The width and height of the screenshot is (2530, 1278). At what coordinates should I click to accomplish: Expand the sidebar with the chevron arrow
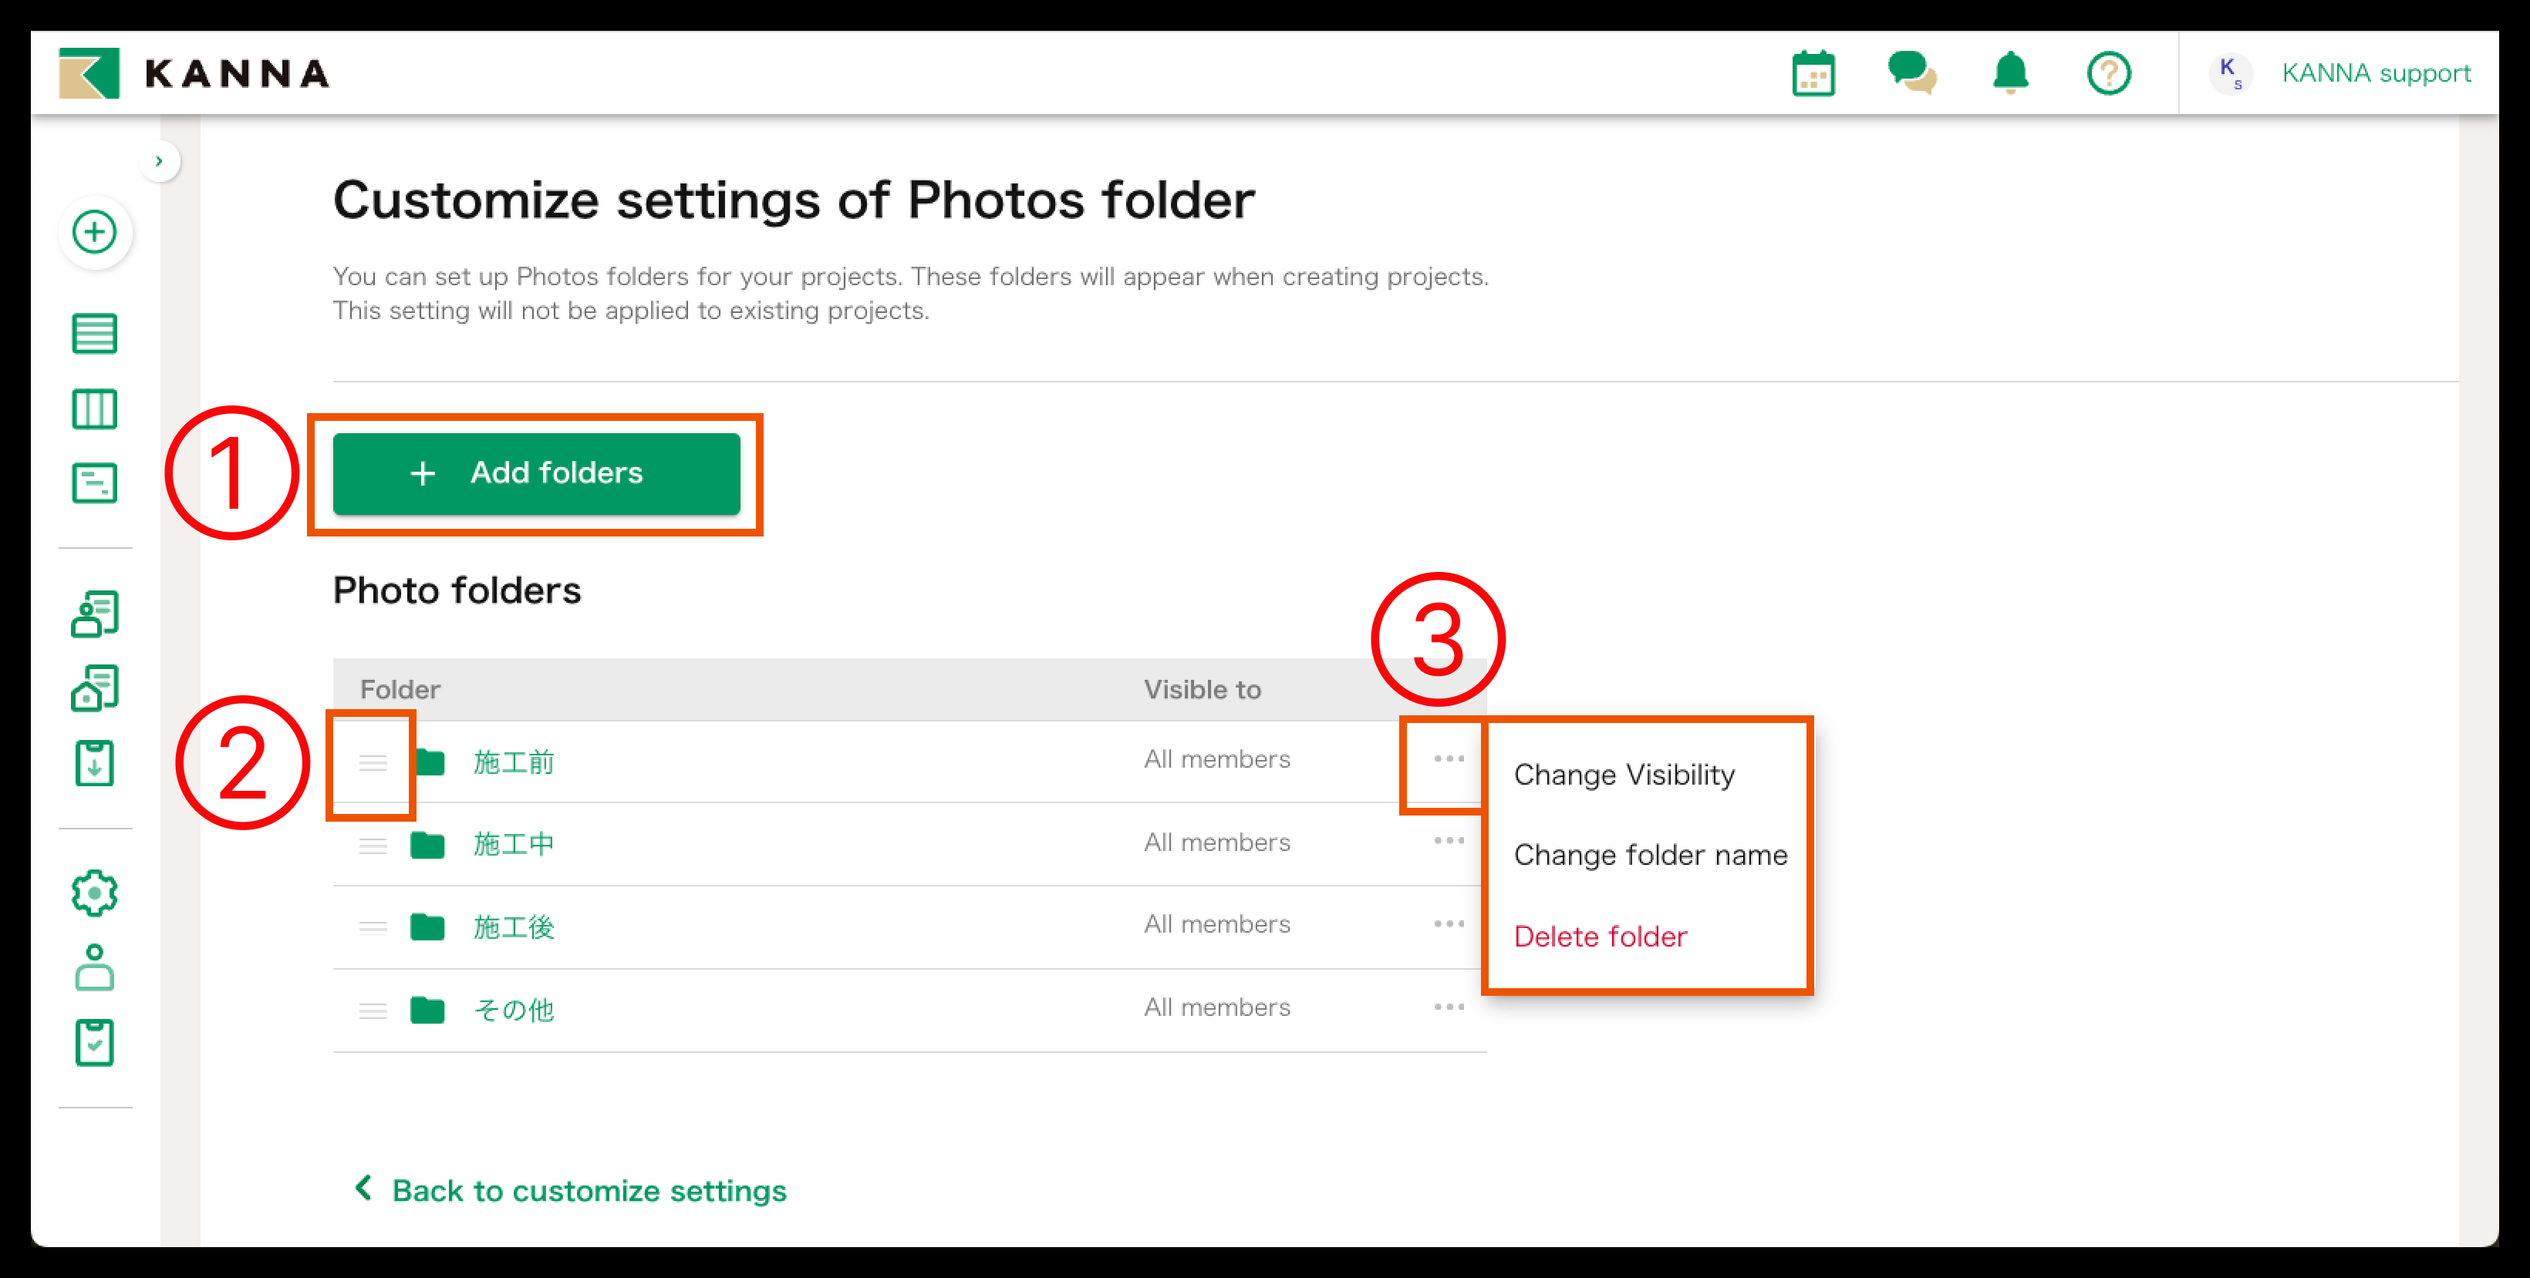tap(159, 162)
